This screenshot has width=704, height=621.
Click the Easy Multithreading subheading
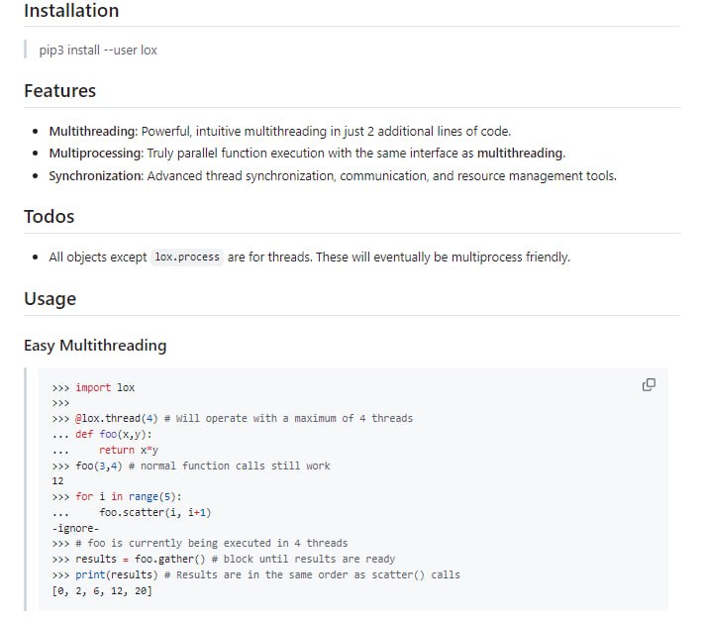click(95, 346)
